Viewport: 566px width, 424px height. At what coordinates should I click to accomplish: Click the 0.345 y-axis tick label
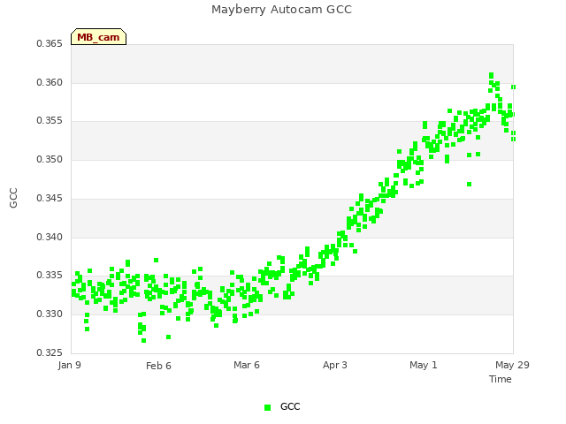tap(50, 198)
